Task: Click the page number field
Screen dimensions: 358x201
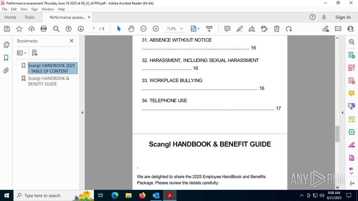Action: click(x=94, y=29)
